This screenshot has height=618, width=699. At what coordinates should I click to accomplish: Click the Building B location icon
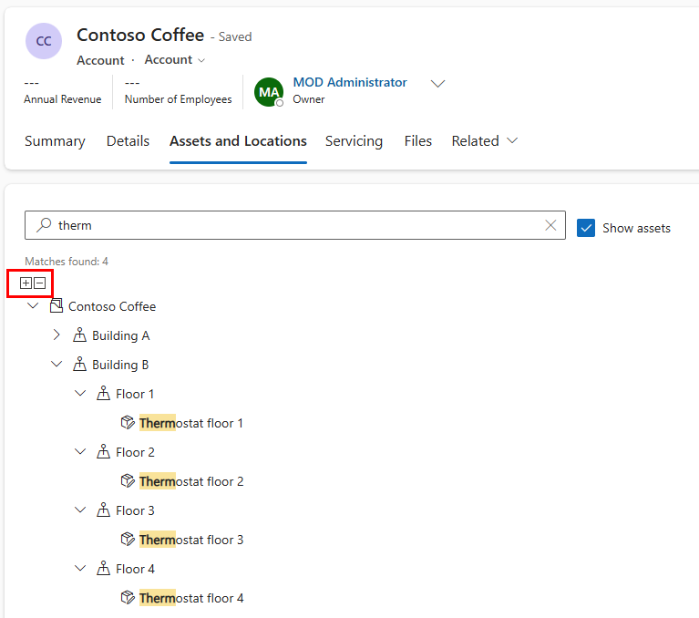point(79,365)
